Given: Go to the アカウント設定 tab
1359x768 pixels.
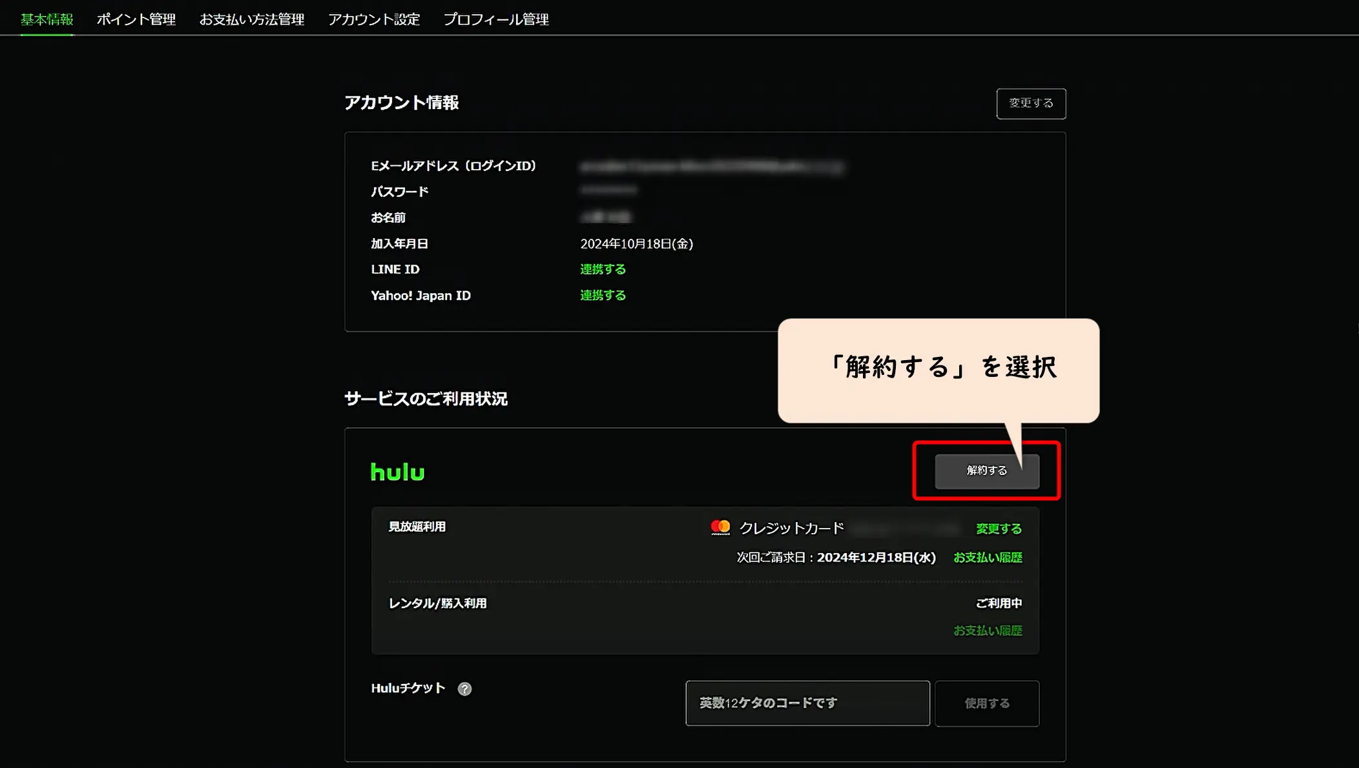Looking at the screenshot, I should click(x=374, y=19).
